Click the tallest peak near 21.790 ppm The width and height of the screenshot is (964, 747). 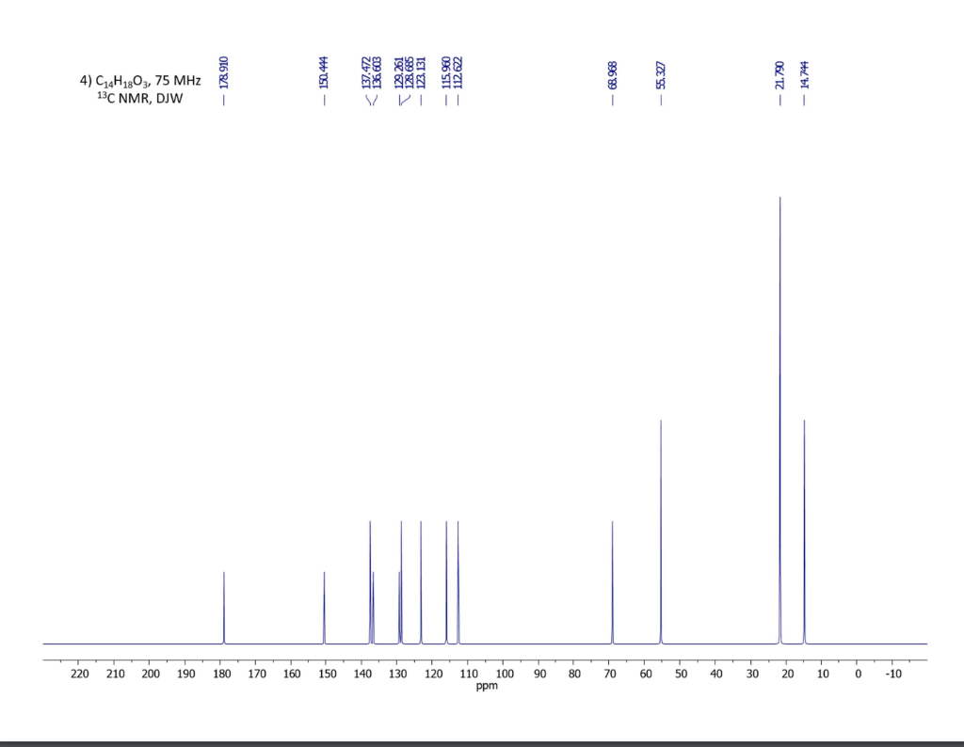[x=779, y=376]
